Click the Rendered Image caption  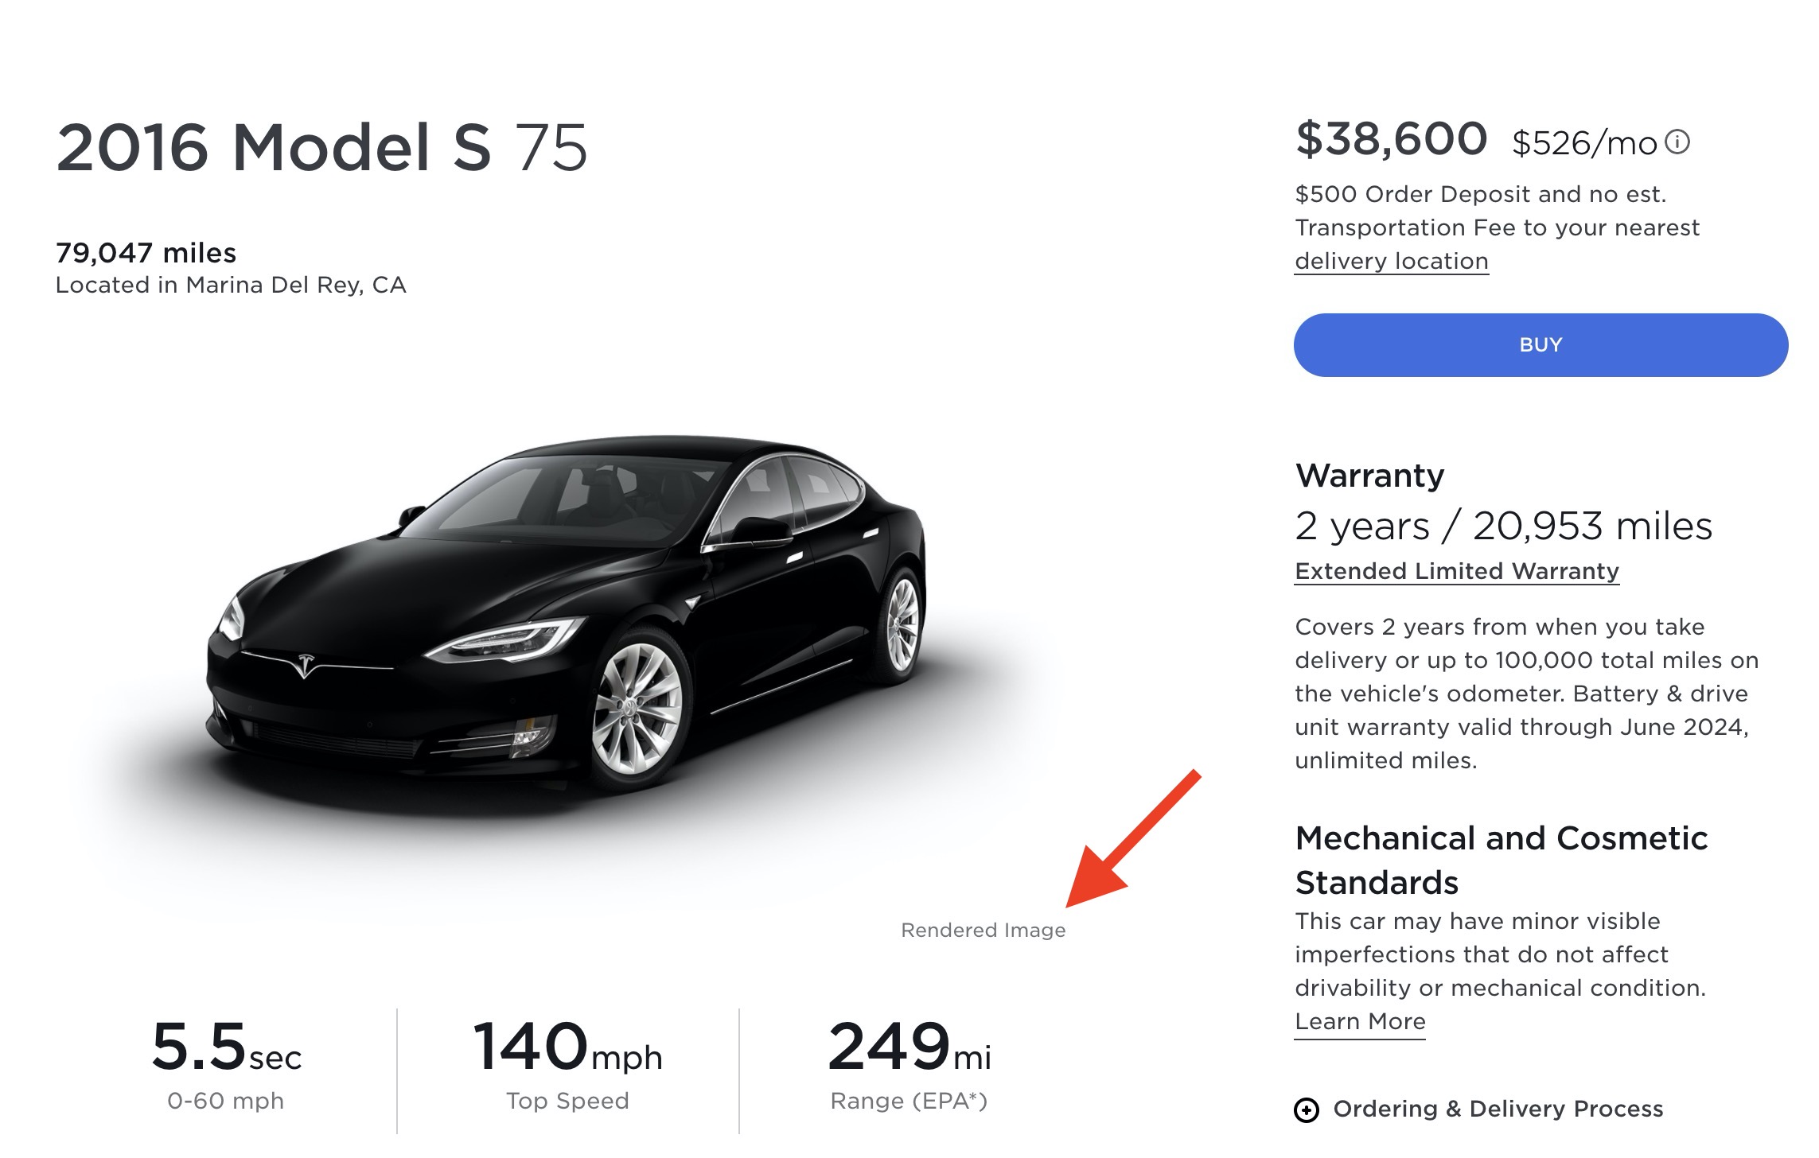coord(984,929)
